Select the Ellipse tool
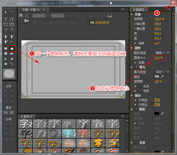 [x=6, y=64]
